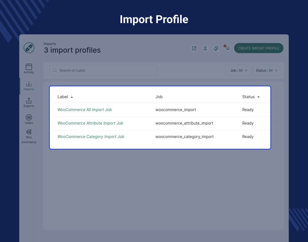Click the Imports breadcrumb text
Image resolution: width=308 pixels, height=242 pixels.
(x=50, y=44)
